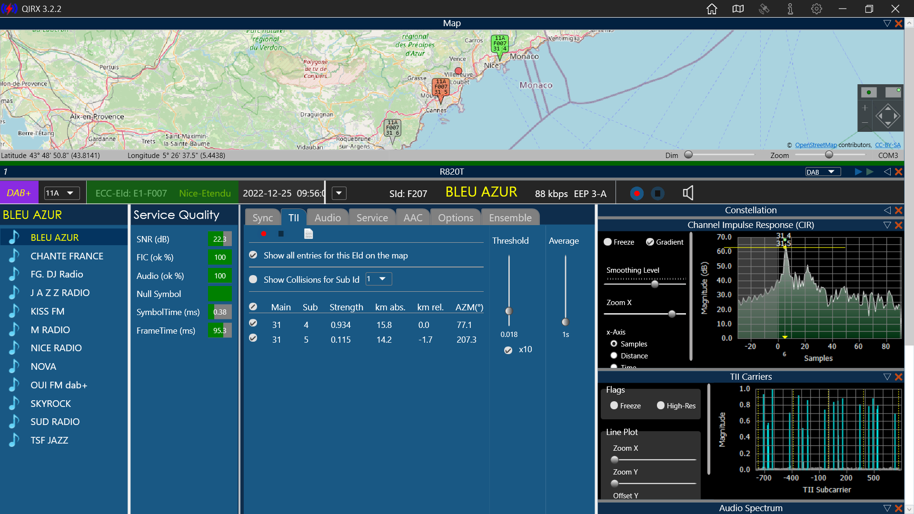Switch to the Audio tab
This screenshot has width=914, height=514.
click(x=328, y=217)
